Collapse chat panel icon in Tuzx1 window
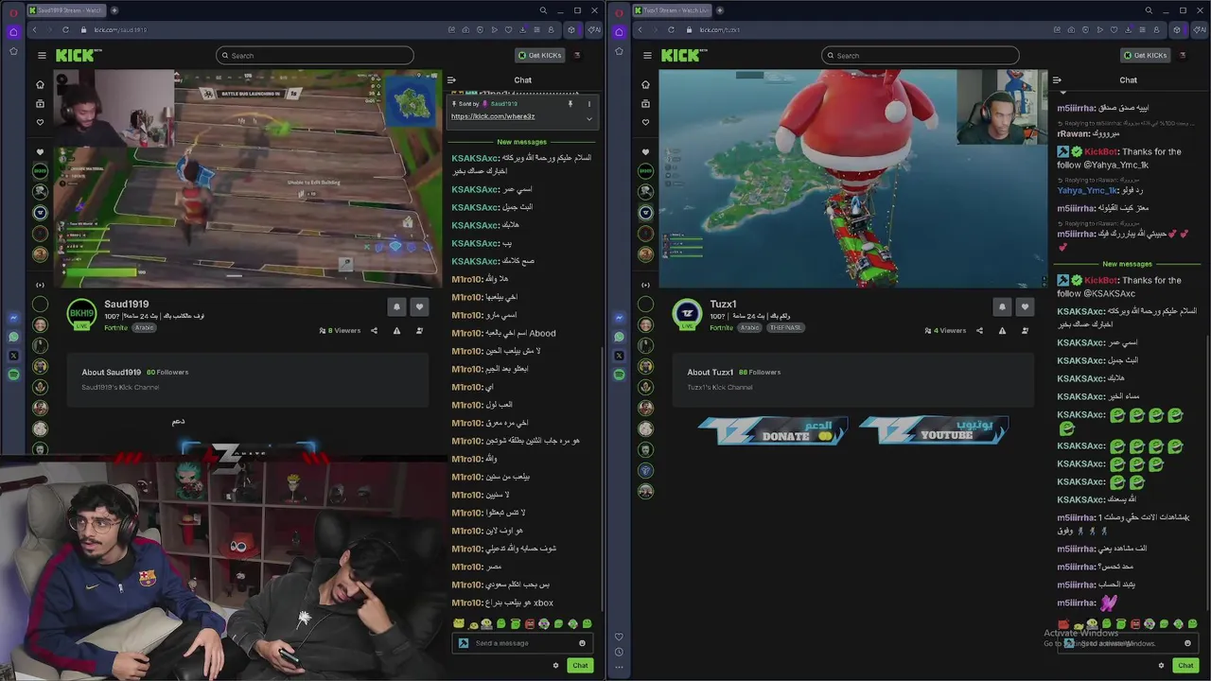The height and width of the screenshot is (681, 1211). click(1057, 80)
